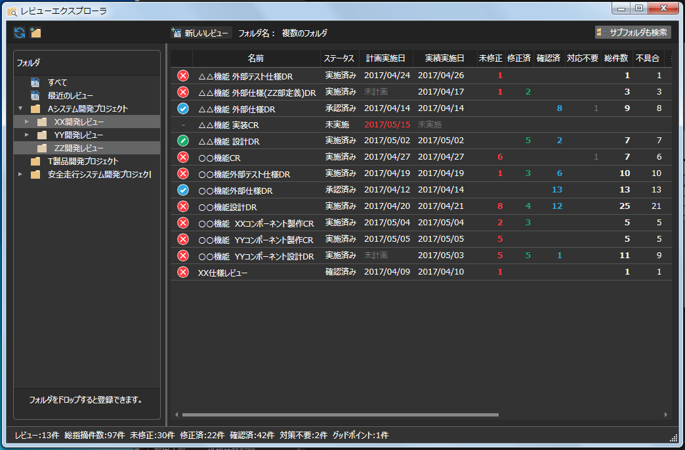Viewport: 685px width, 450px height.
Task: Click the すべて document icon in folder tree
Action: tap(35, 83)
